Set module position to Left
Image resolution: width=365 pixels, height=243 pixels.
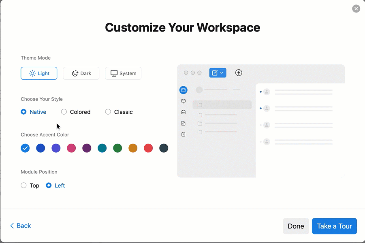pyautogui.click(x=49, y=185)
